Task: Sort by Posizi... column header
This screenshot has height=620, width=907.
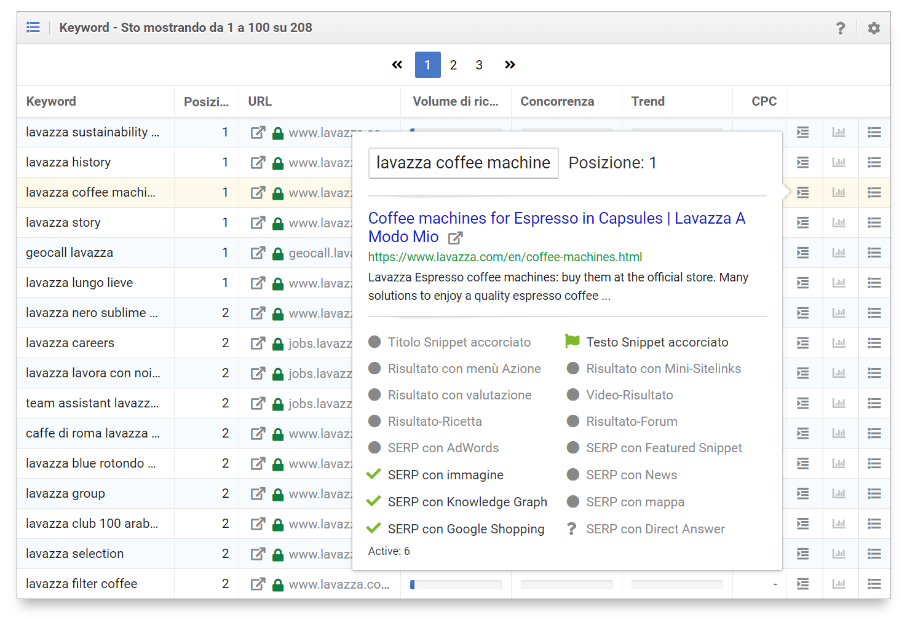Action: 206,102
